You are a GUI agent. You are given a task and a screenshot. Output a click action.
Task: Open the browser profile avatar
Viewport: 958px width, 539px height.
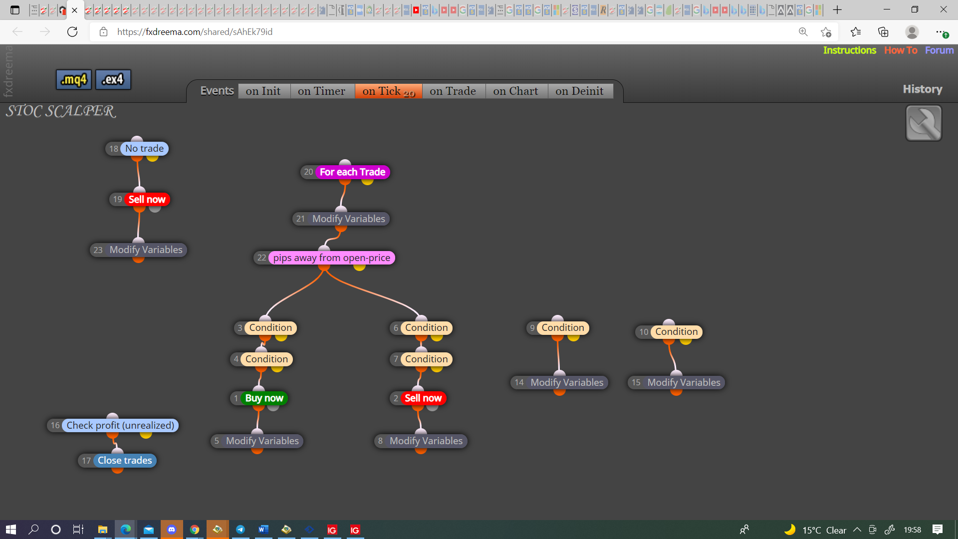(x=912, y=32)
